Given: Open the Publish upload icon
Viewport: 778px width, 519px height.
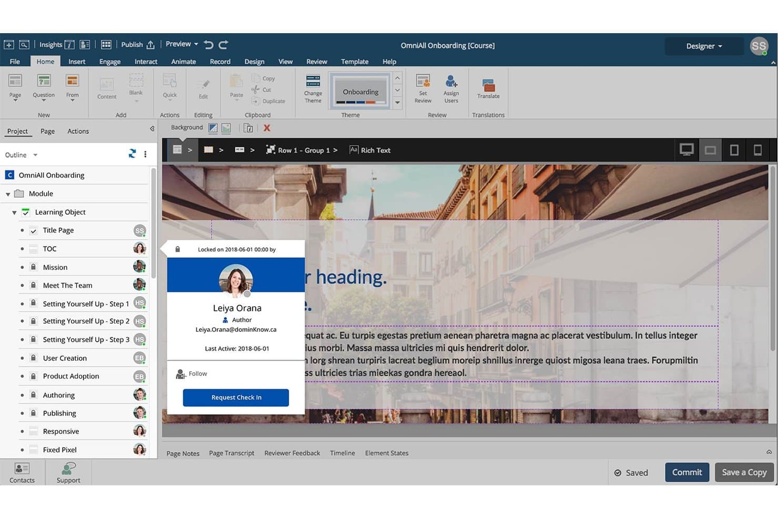Looking at the screenshot, I should pyautogui.click(x=150, y=45).
